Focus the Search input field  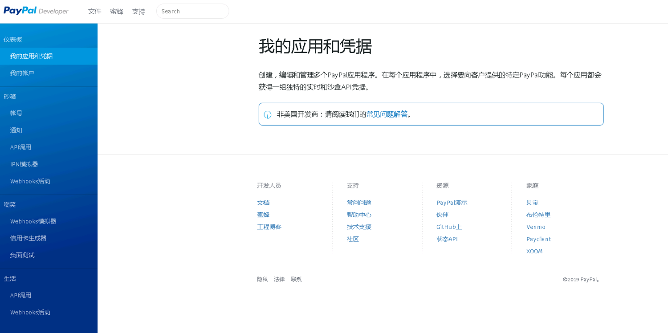pos(192,11)
